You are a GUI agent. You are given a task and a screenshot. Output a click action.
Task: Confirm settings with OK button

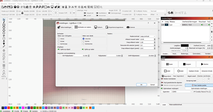tap(141, 85)
